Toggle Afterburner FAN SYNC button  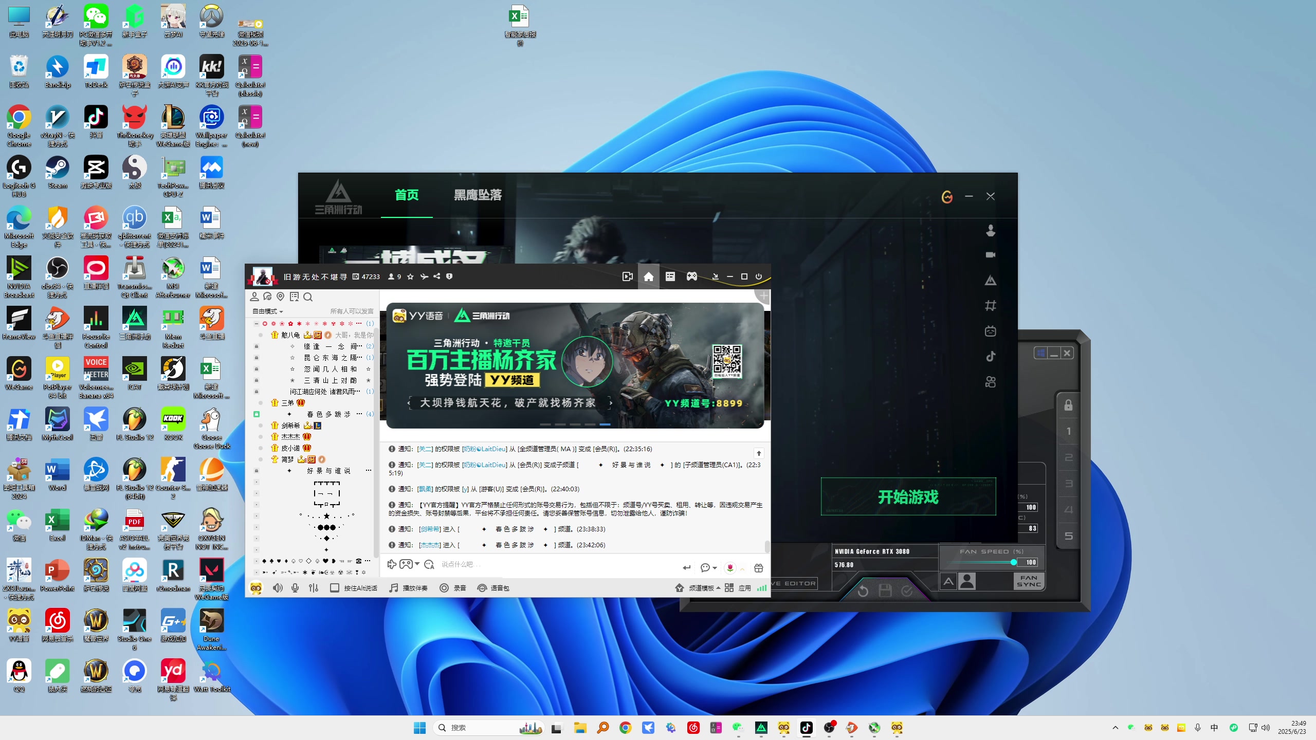[x=1029, y=581]
